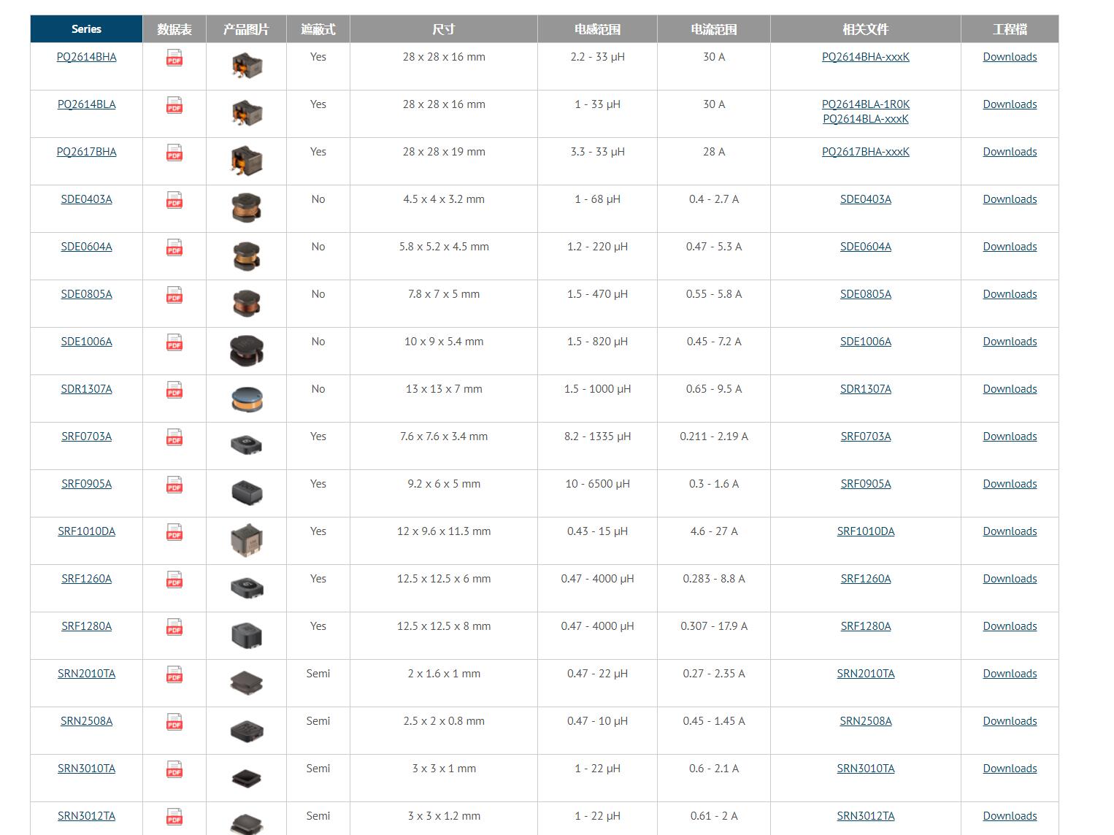Viewport: 1114px width, 835px height.
Task: Click the 电感范围 column header
Action: click(597, 29)
